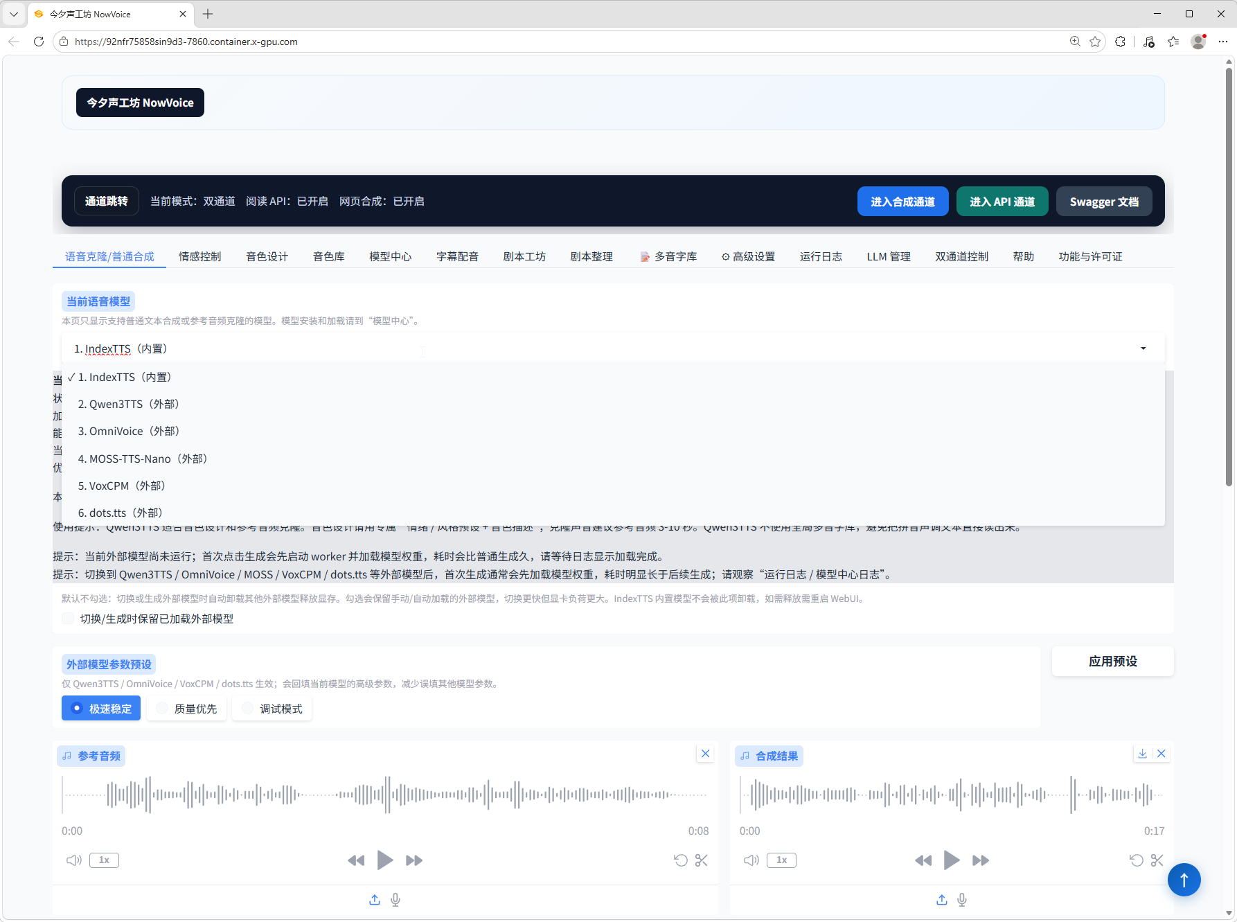Click upload icon under reference audio
This screenshot has width=1237, height=922.
click(x=375, y=900)
